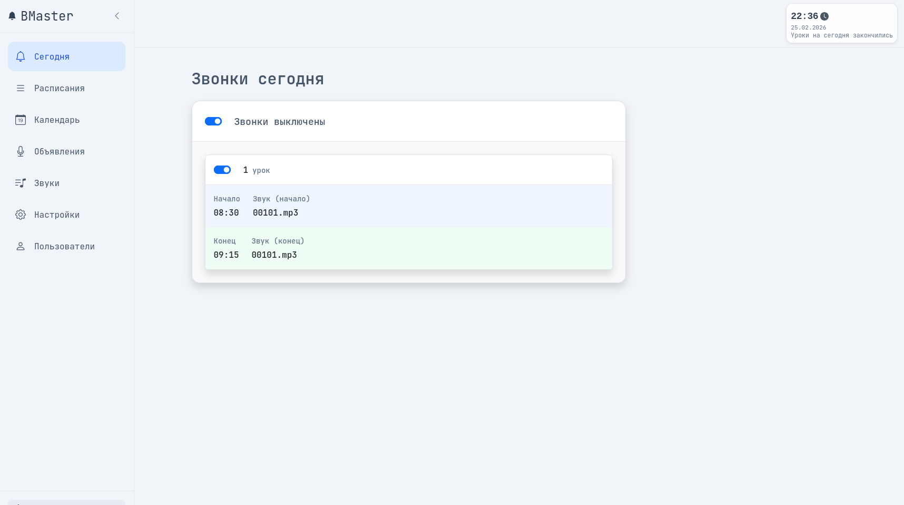Click the lesson end row with 09:15
The height and width of the screenshot is (505, 904).
408,248
